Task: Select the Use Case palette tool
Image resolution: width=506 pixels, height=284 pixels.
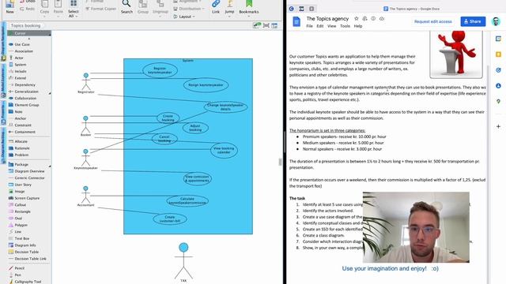Action: 21,44
